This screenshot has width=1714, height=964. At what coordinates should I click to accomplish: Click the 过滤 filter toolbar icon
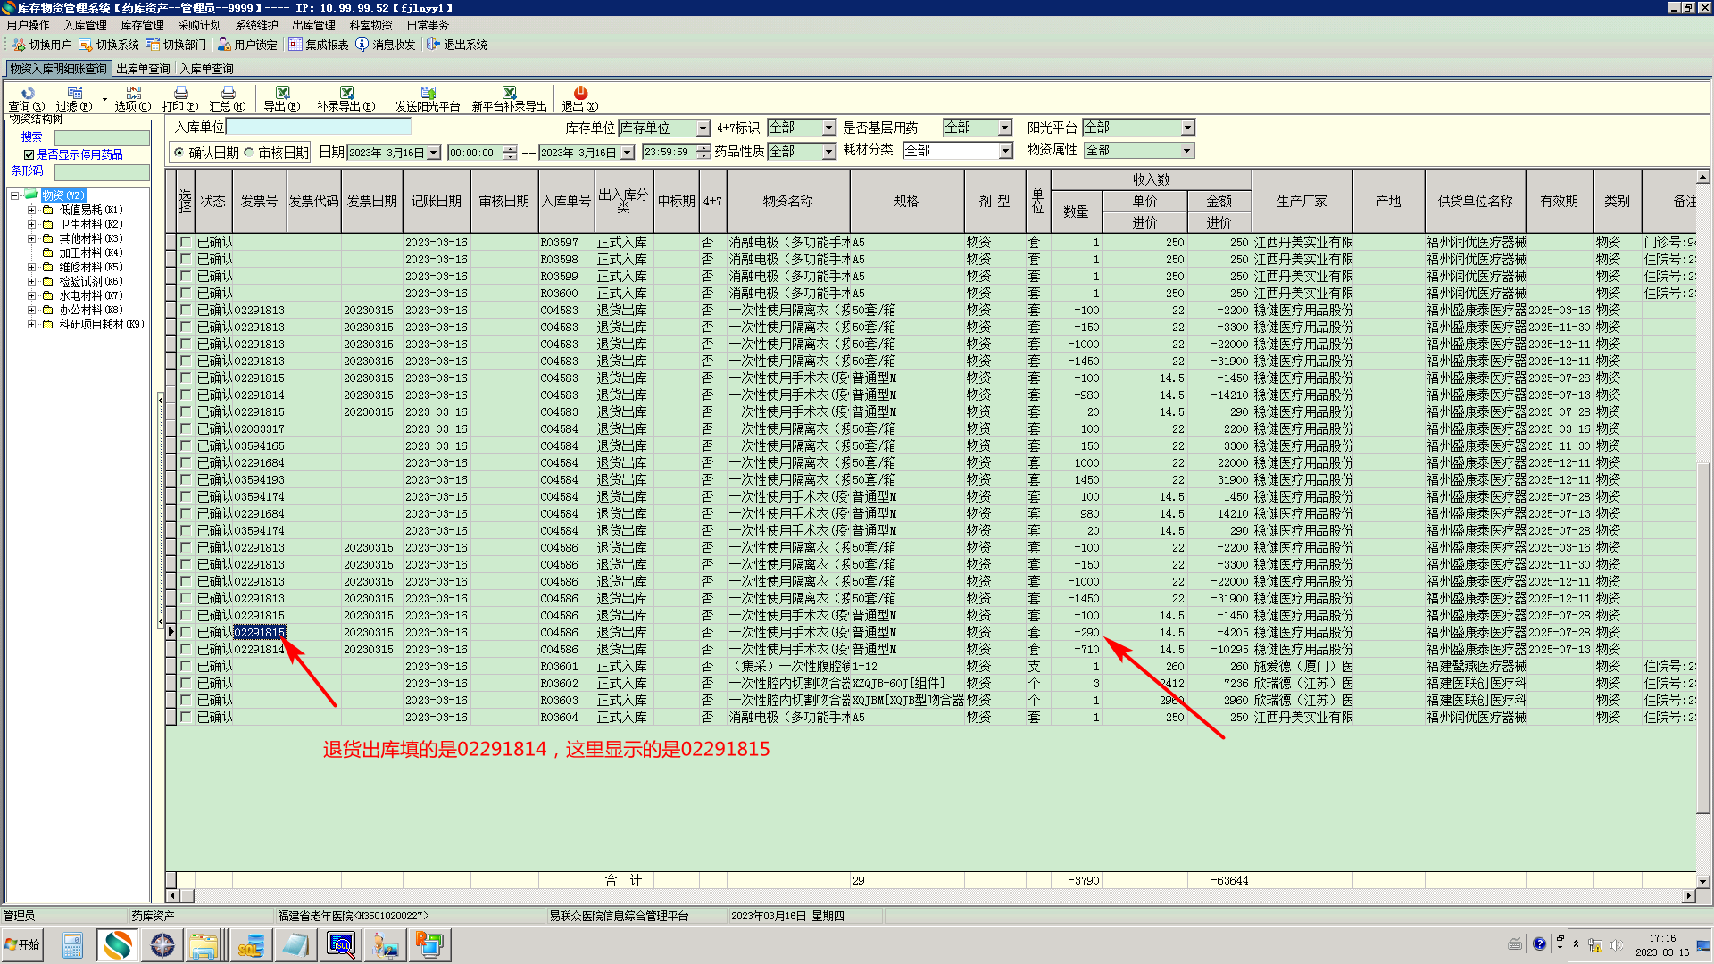click(74, 94)
